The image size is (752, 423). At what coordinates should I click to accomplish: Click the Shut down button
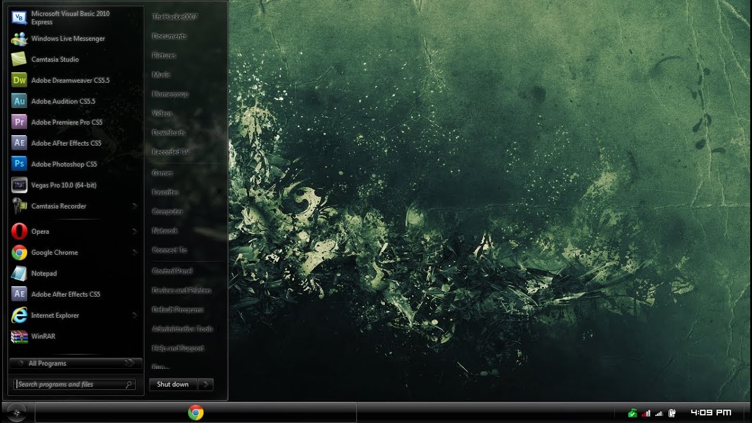[173, 384]
